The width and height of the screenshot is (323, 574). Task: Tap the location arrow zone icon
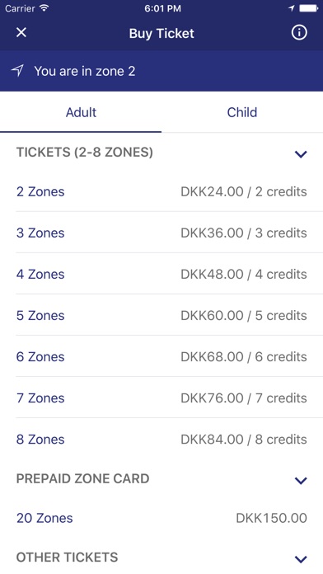tap(17, 70)
